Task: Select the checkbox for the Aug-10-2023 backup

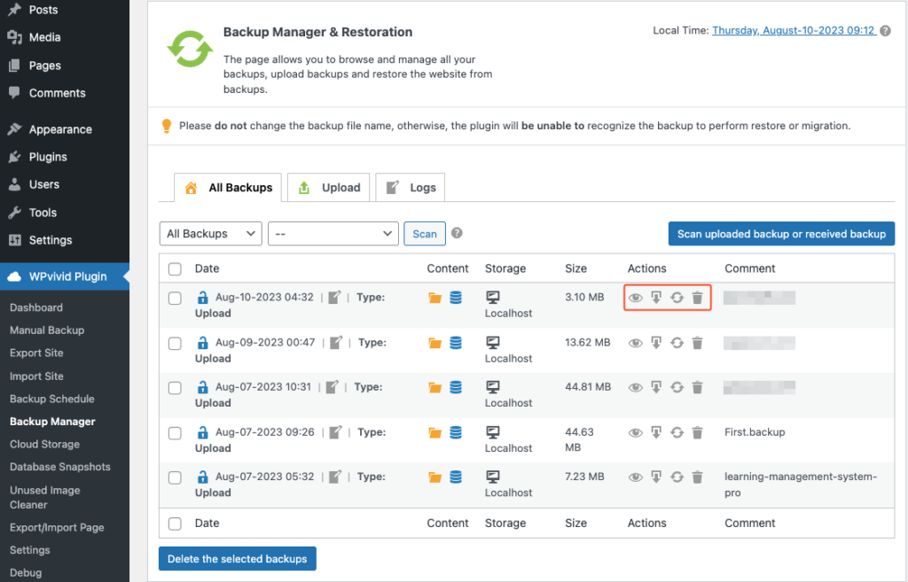Action: pyautogui.click(x=175, y=298)
